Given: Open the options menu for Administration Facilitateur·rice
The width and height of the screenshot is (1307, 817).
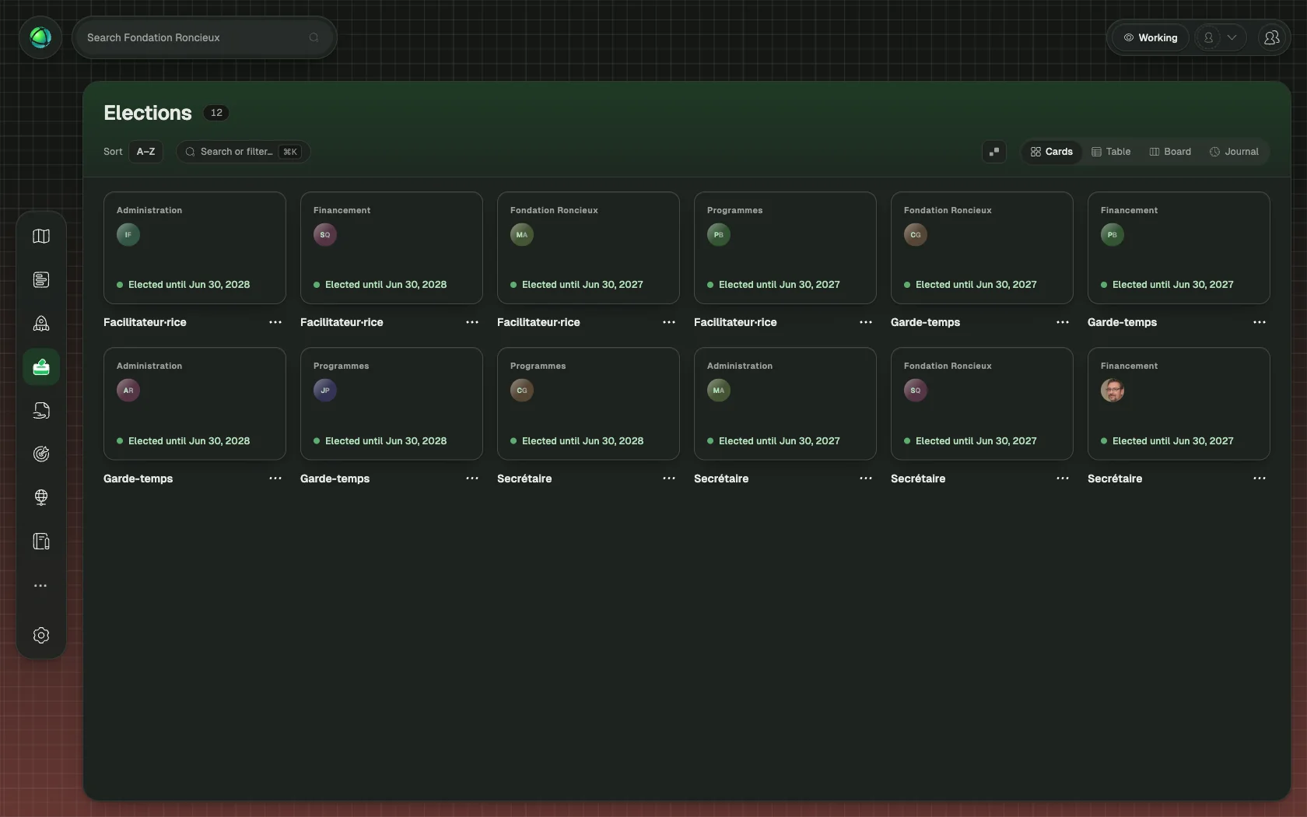Looking at the screenshot, I should click(x=275, y=322).
